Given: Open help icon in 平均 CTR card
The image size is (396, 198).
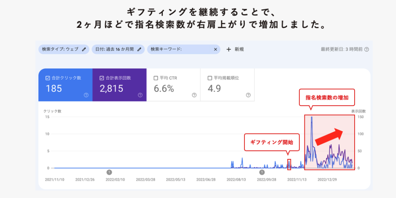Looking at the screenshot, I should tap(194, 95).
